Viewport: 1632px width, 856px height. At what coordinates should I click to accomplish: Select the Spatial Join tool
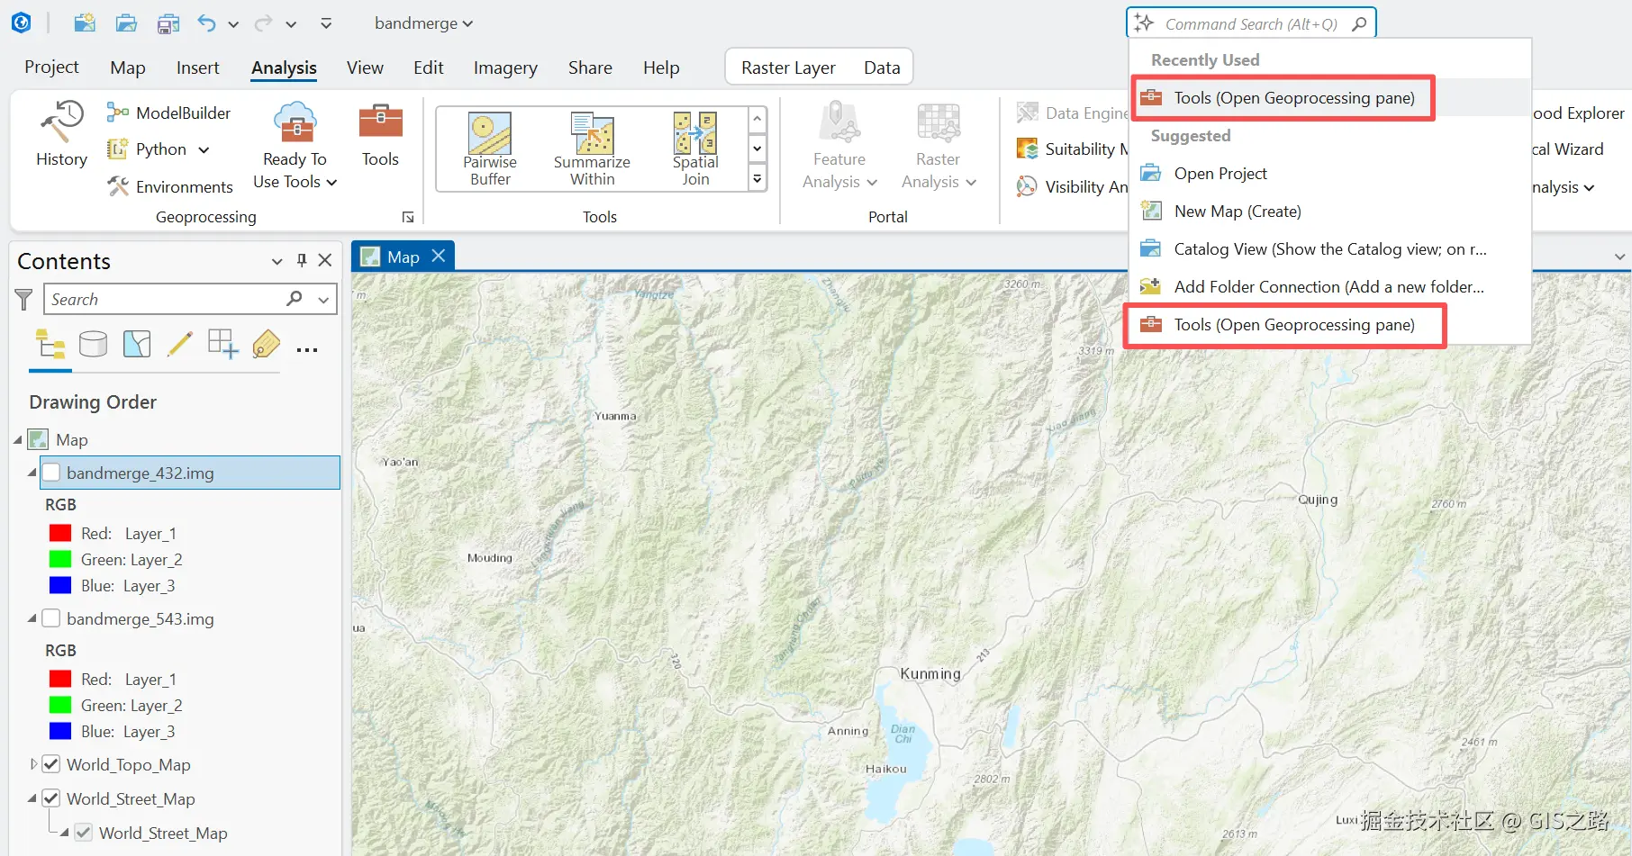click(x=695, y=149)
